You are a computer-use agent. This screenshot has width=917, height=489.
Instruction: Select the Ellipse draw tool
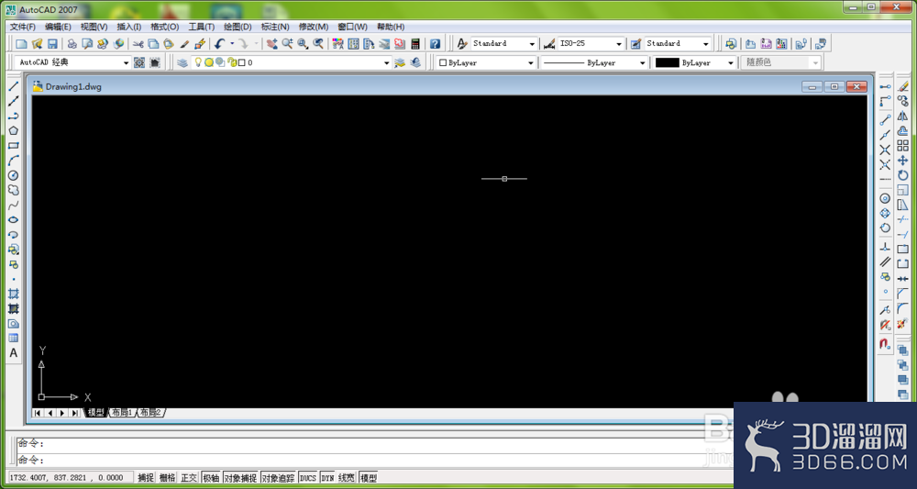coord(14,220)
